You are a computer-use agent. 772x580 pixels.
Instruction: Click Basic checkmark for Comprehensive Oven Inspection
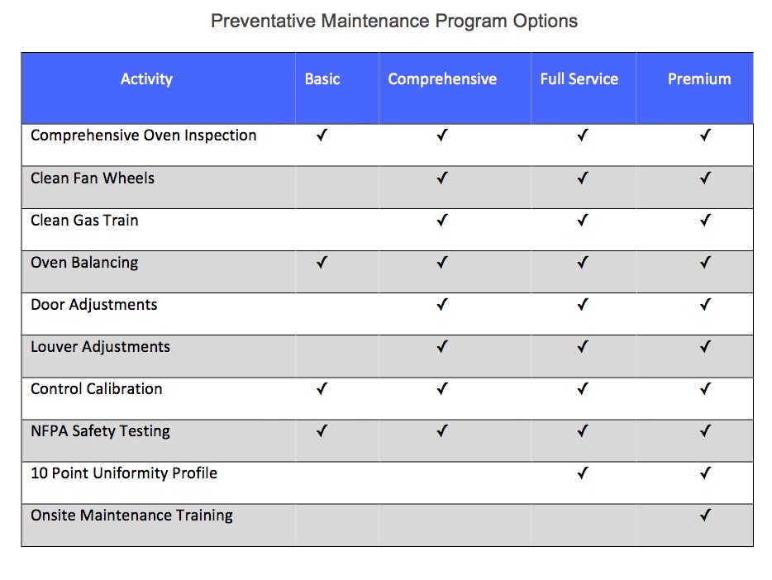click(322, 135)
